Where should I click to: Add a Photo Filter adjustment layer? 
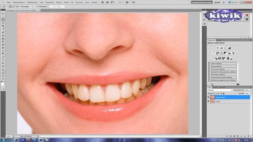pos(229,53)
